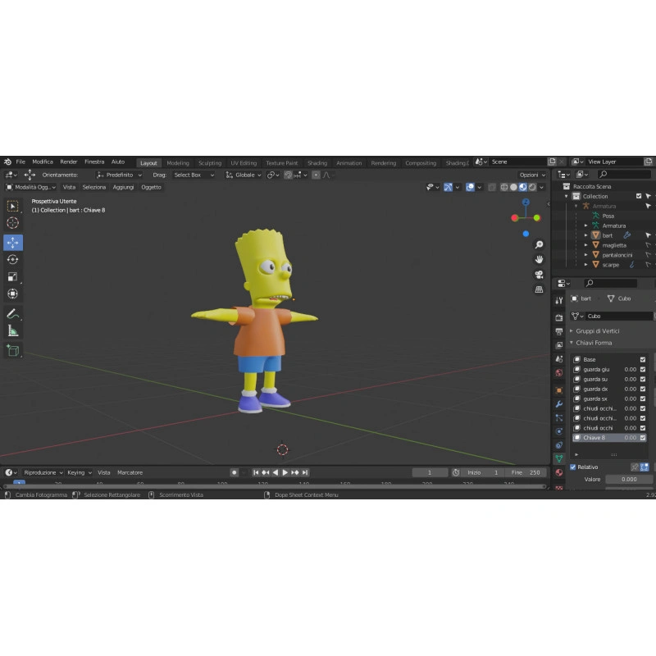Open the Aggiungi menu in viewport header

(x=123, y=187)
